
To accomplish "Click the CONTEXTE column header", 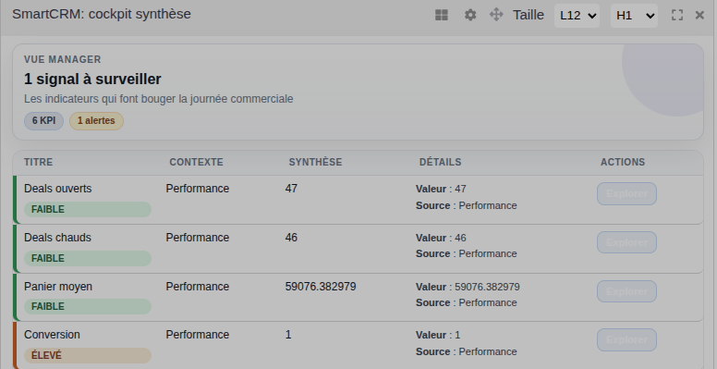I will point(196,162).
